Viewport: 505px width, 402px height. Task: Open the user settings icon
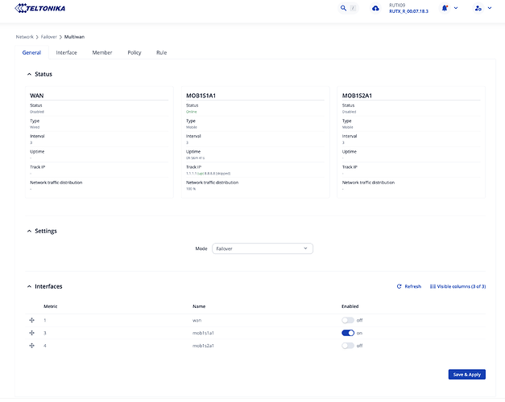478,8
